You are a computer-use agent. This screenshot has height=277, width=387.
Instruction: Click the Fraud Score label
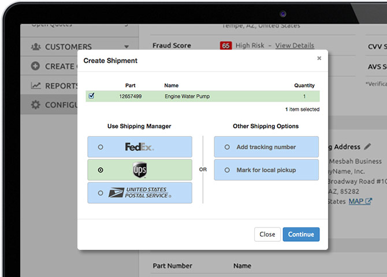172,46
